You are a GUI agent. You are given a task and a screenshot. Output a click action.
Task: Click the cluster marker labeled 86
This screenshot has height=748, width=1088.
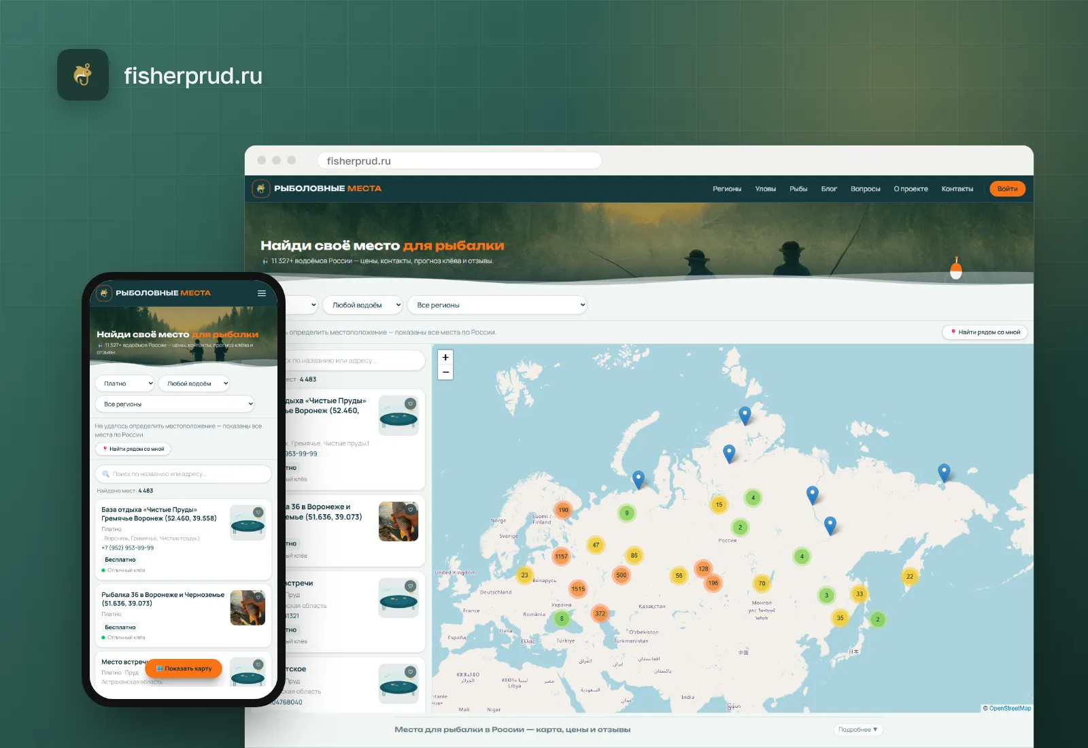click(x=634, y=556)
